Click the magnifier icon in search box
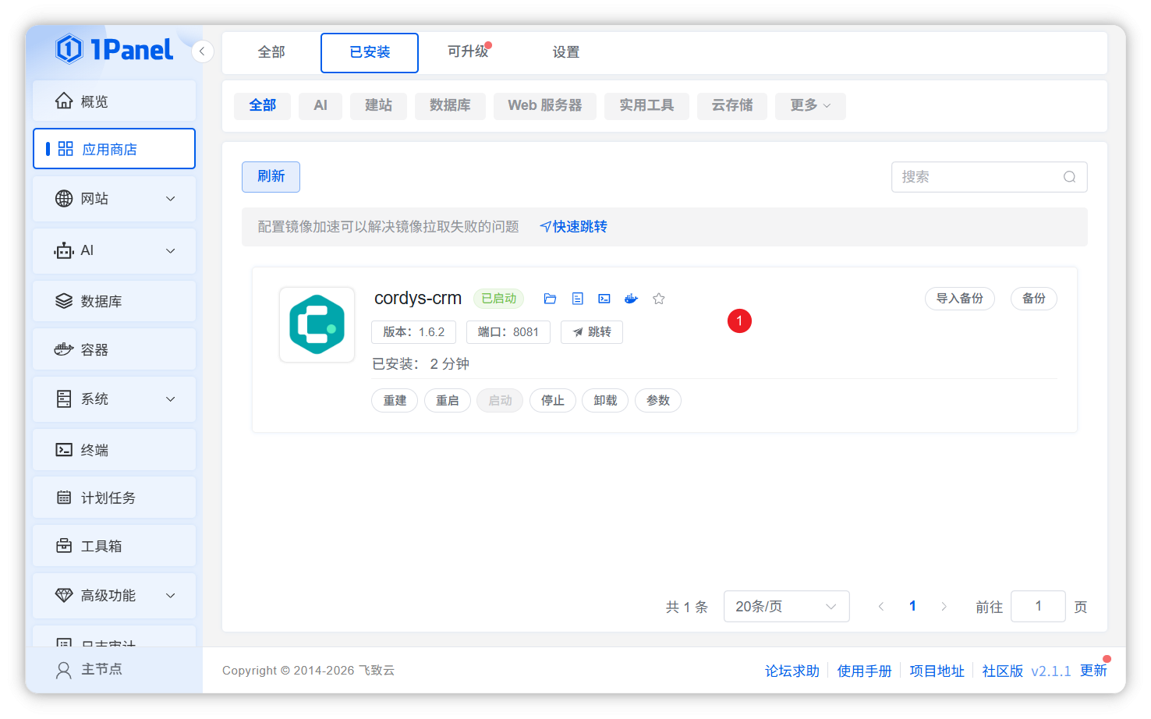Image resolution: width=1151 pixels, height=719 pixels. pos(1070,177)
